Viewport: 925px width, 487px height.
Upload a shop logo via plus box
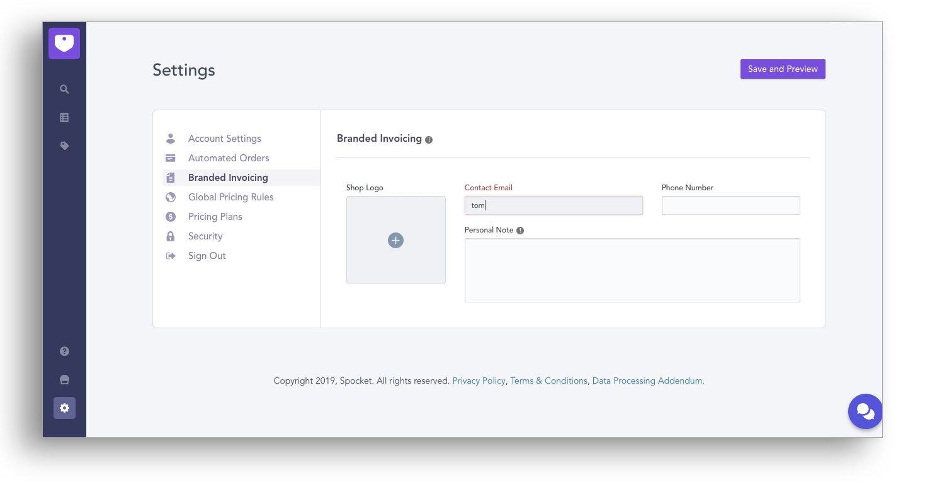[x=395, y=240]
